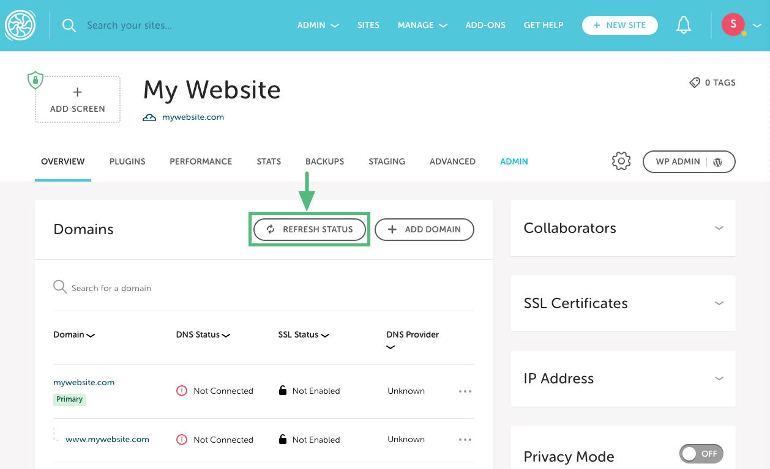
Task: Click the NEW SITE button
Action: (x=619, y=25)
